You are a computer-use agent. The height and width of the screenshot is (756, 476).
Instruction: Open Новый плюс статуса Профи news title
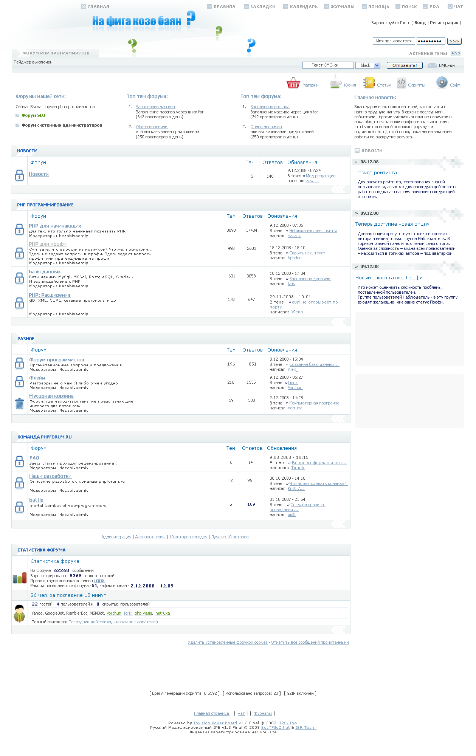coord(389,278)
